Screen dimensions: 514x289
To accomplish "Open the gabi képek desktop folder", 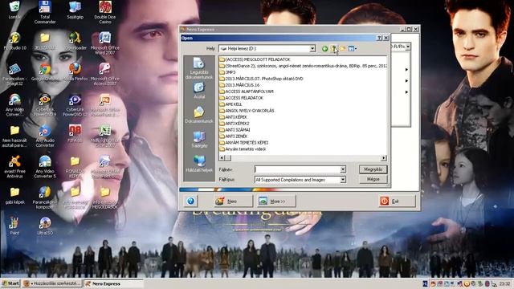I will 14,196.
